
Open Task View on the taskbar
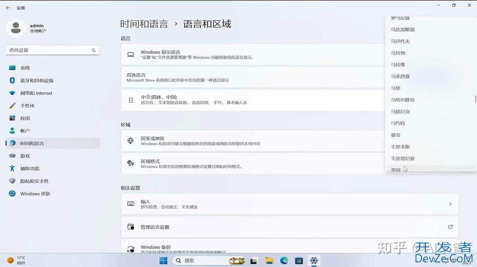pos(254,260)
